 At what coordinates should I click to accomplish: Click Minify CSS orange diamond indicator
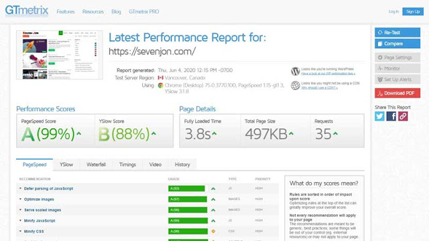pos(213,231)
